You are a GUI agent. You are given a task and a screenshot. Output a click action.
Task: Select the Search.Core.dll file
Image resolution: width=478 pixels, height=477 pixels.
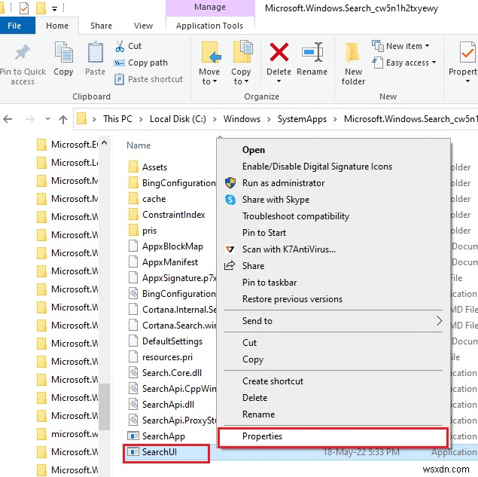point(165,373)
